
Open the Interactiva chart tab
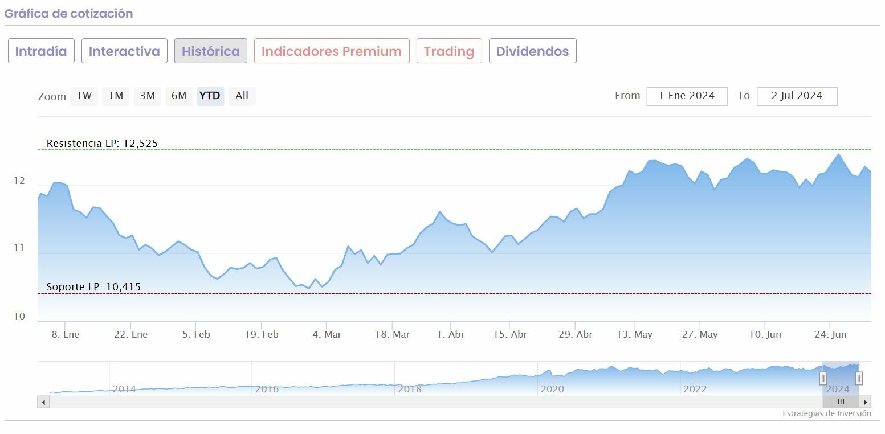124,51
